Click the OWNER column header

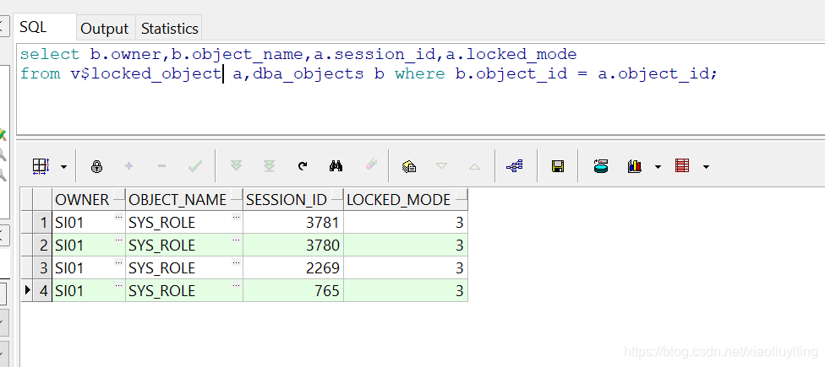coord(89,199)
